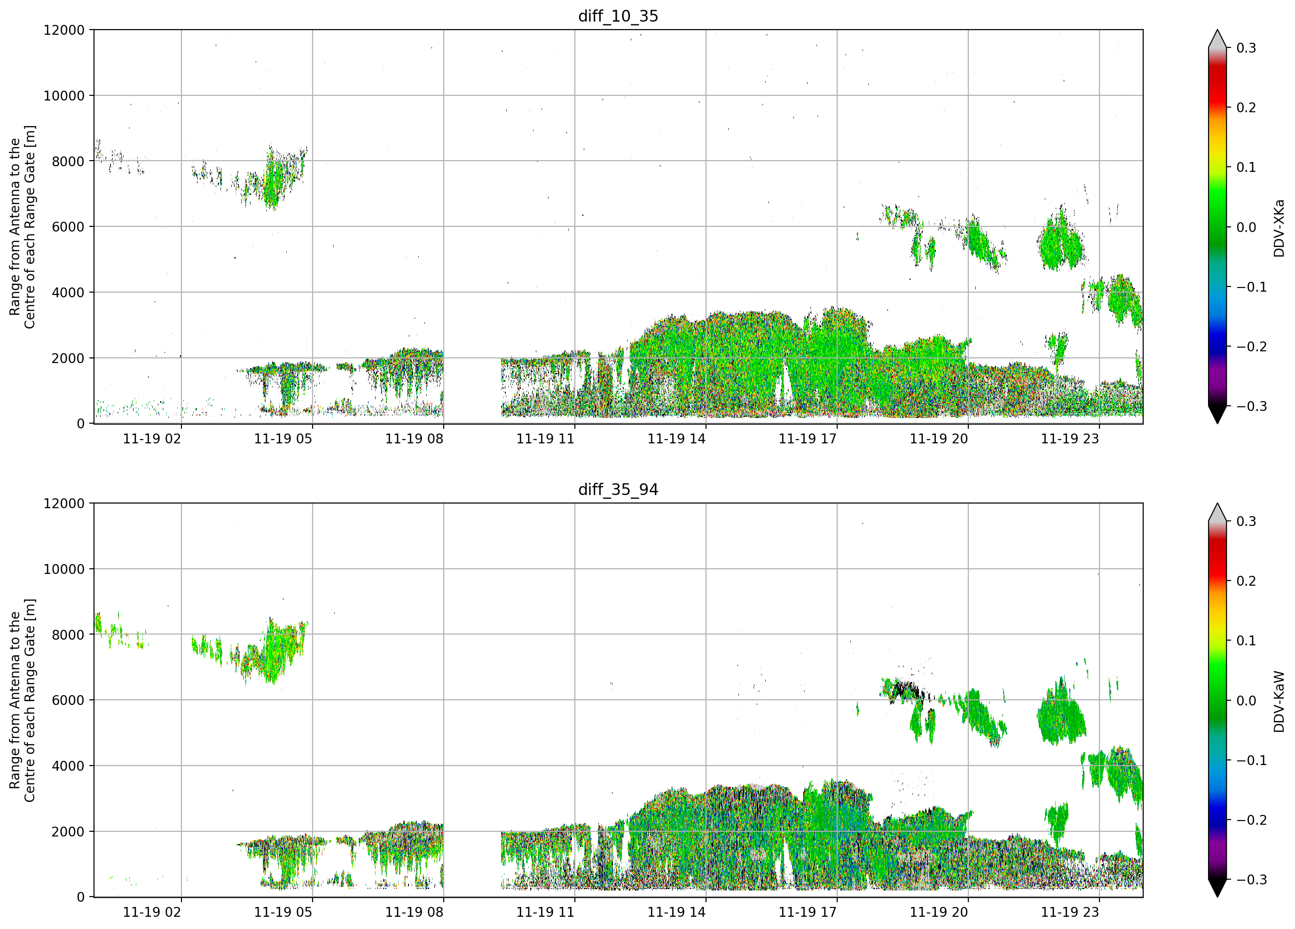The image size is (1295, 929).
Task: Select the DDV-XKa colorbar label
Action: [1279, 228]
